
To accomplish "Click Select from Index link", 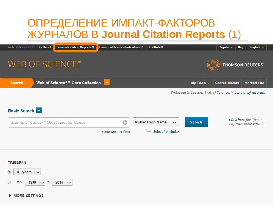I will (166, 132).
